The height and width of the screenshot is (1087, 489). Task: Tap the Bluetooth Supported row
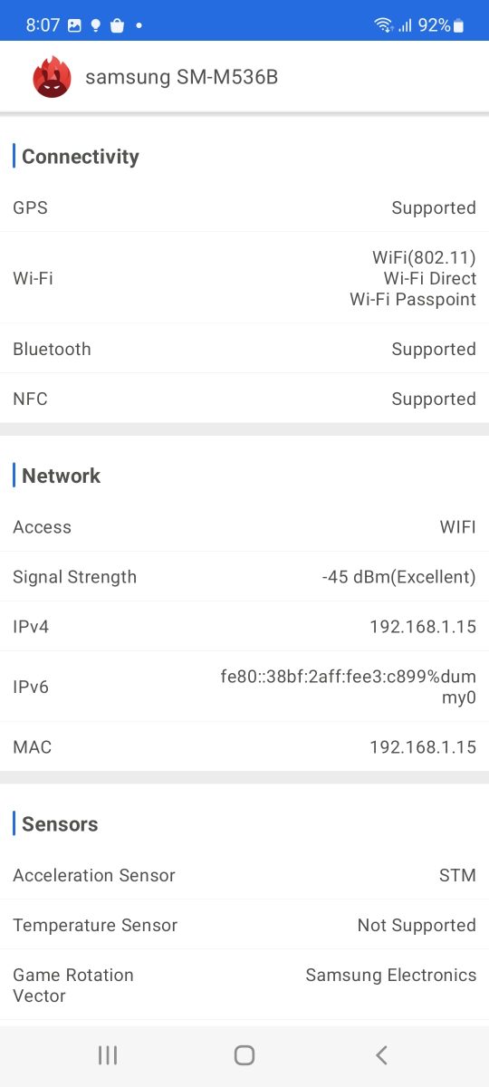(x=244, y=349)
